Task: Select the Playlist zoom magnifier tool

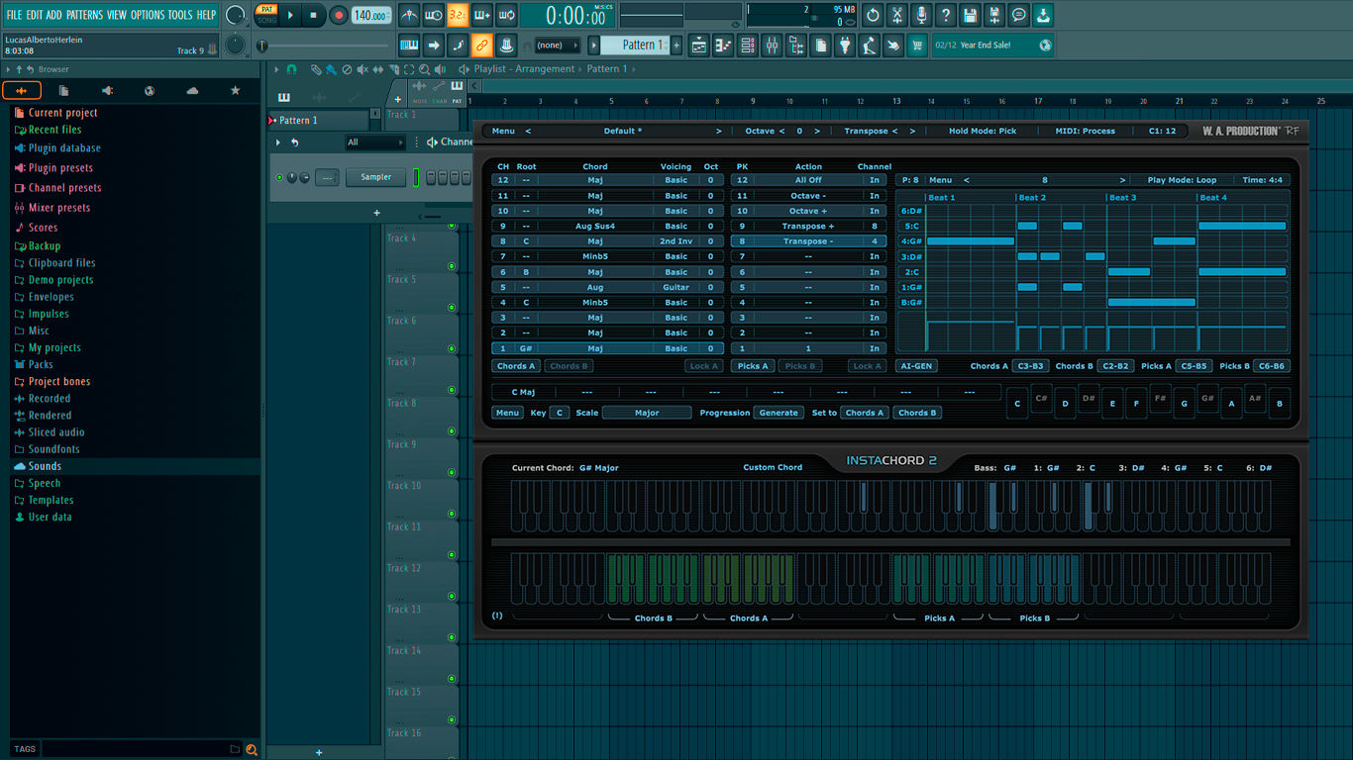Action: (x=424, y=69)
